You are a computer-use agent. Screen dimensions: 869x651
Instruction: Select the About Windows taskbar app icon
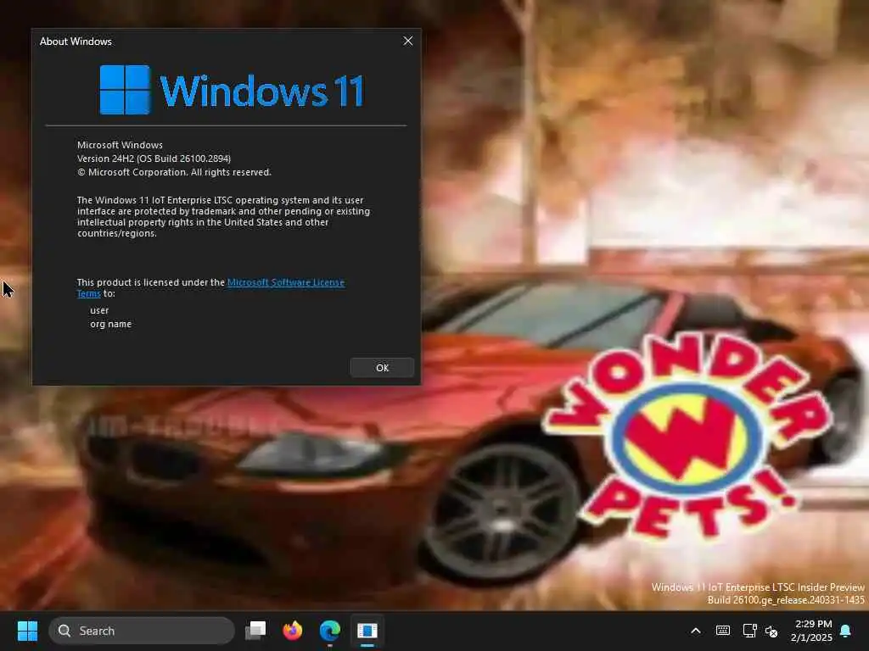[x=367, y=631]
